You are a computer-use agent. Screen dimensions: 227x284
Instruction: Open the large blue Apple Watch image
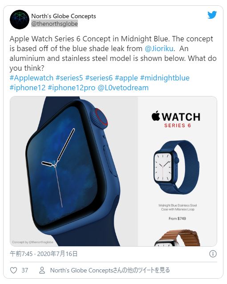pyautogui.click(x=74, y=171)
